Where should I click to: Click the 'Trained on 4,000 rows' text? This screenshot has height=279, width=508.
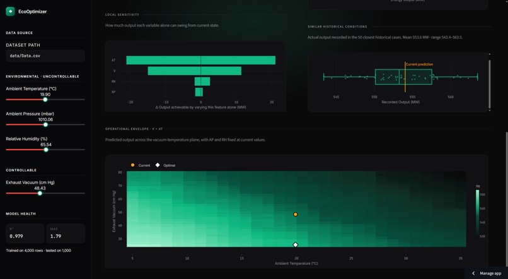pyautogui.click(x=38, y=251)
